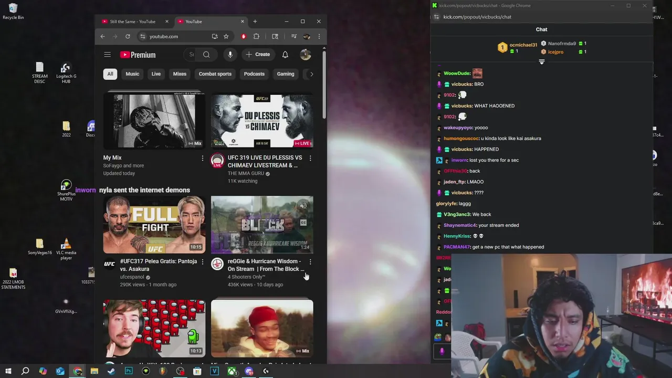Open ShurePlus MOTIV desktop icon

[66, 191]
